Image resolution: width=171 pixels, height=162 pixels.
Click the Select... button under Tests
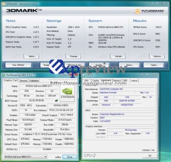point(32,56)
